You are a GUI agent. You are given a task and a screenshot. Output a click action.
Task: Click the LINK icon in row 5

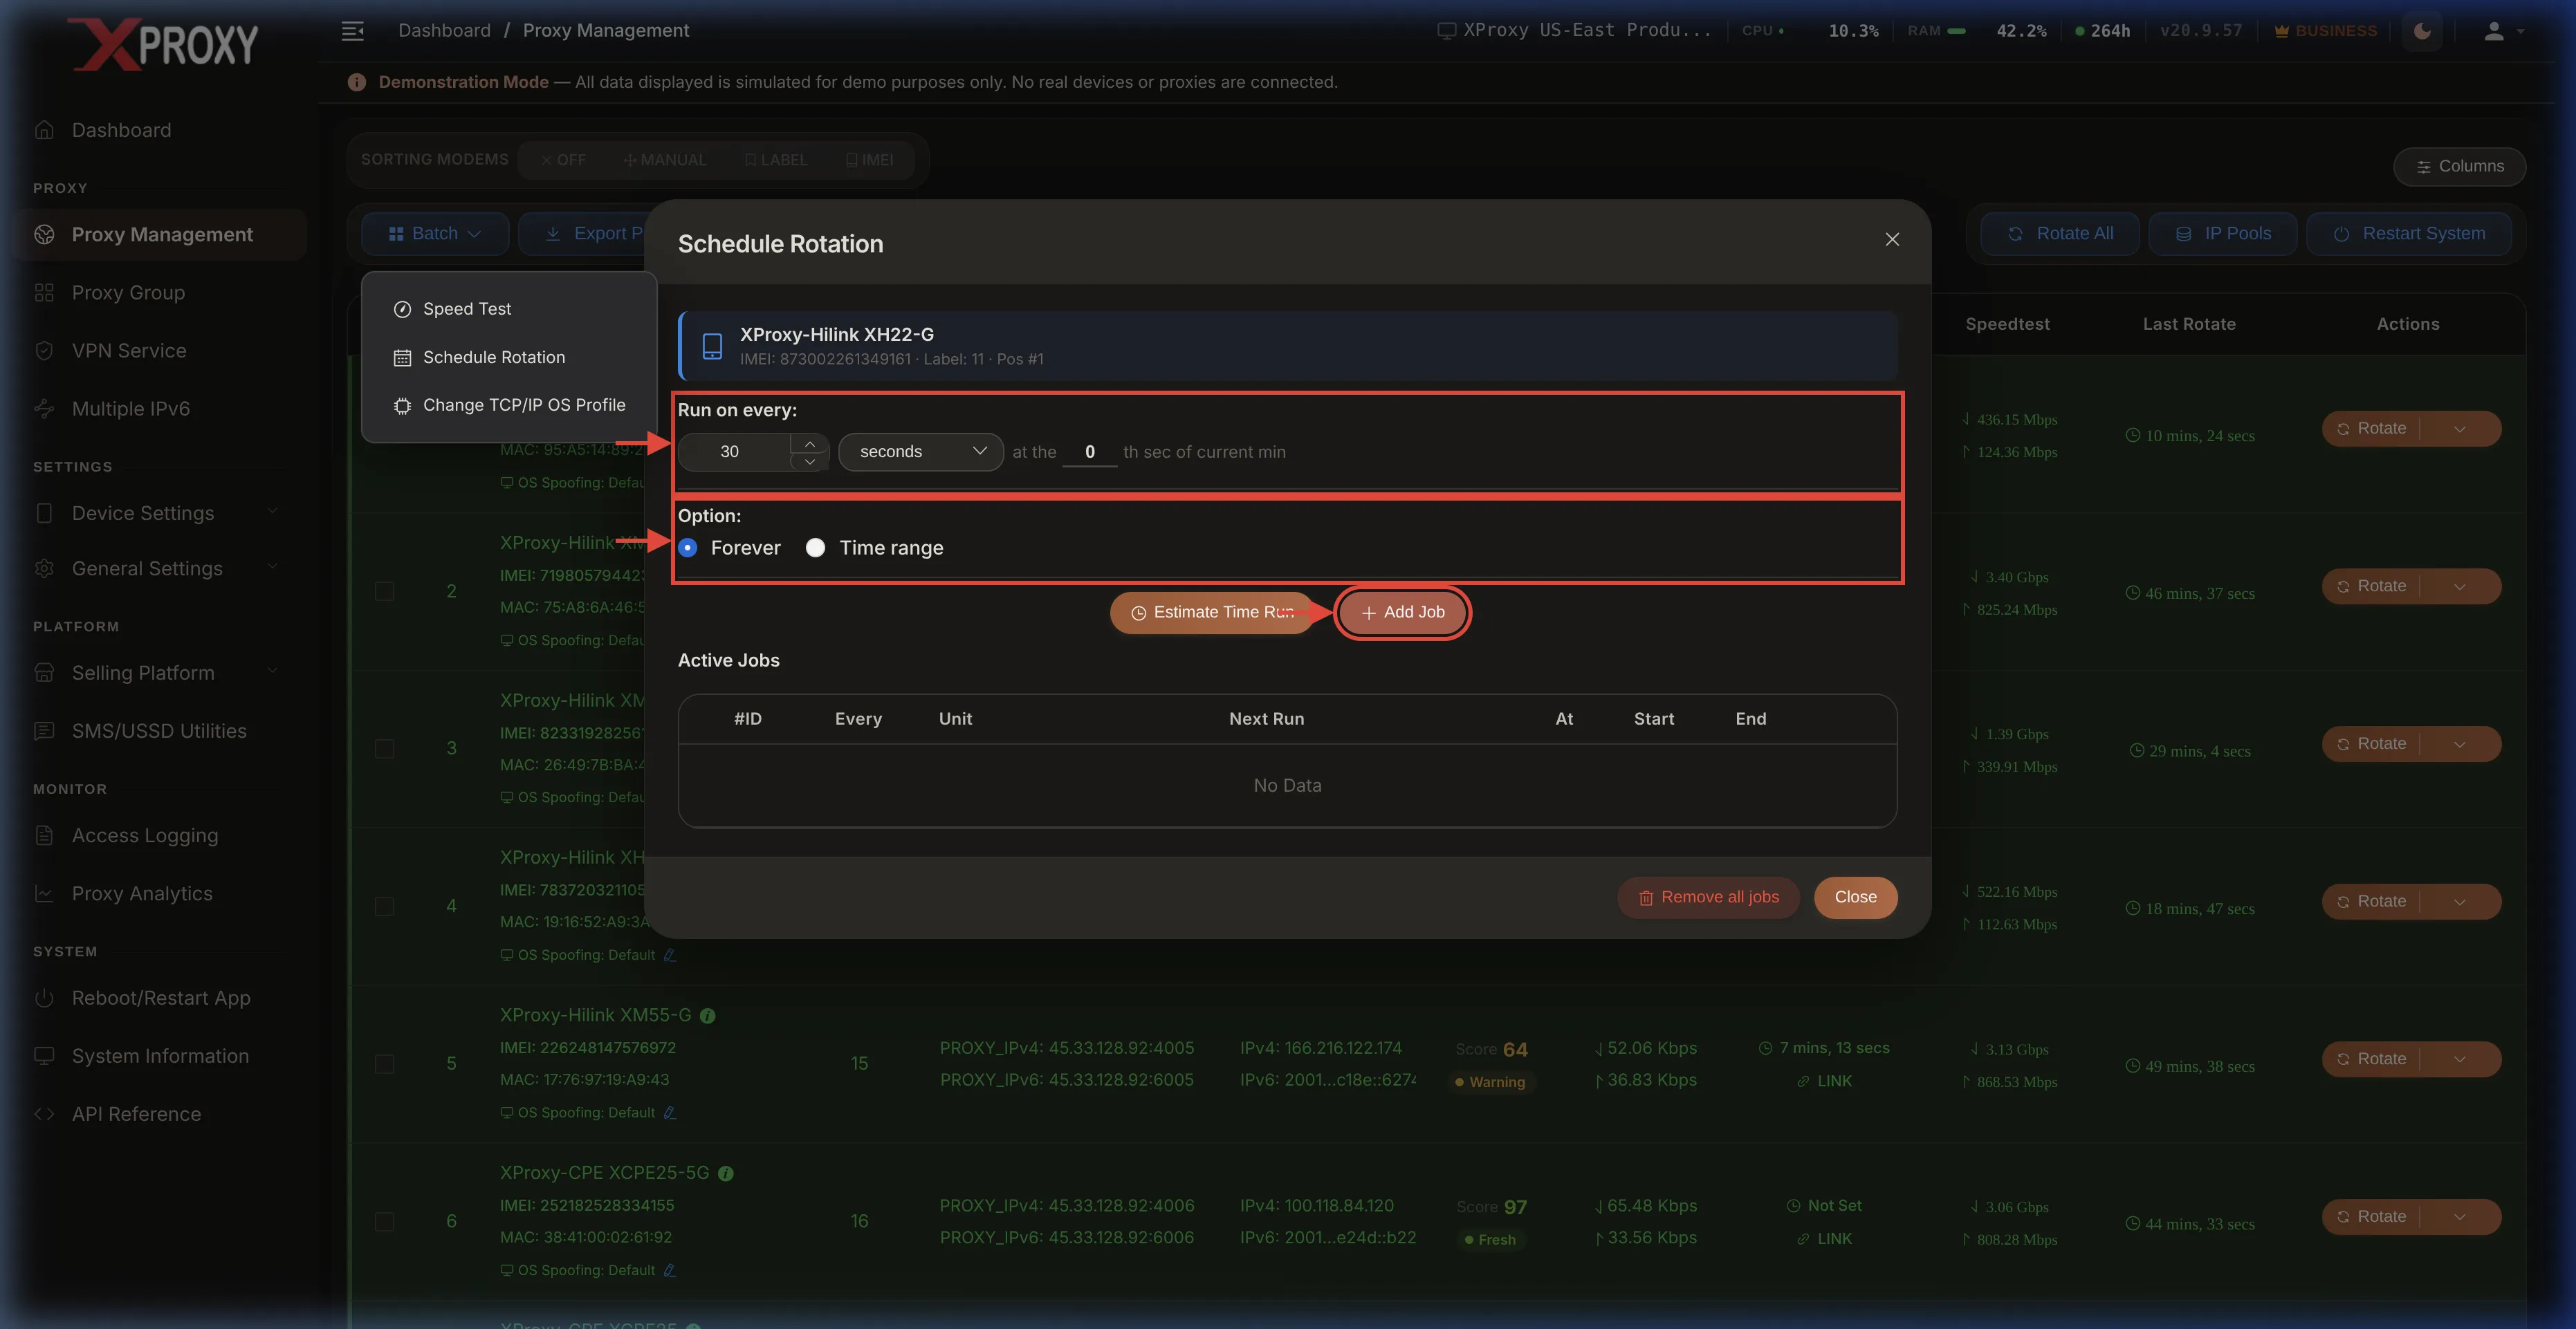(1824, 1081)
